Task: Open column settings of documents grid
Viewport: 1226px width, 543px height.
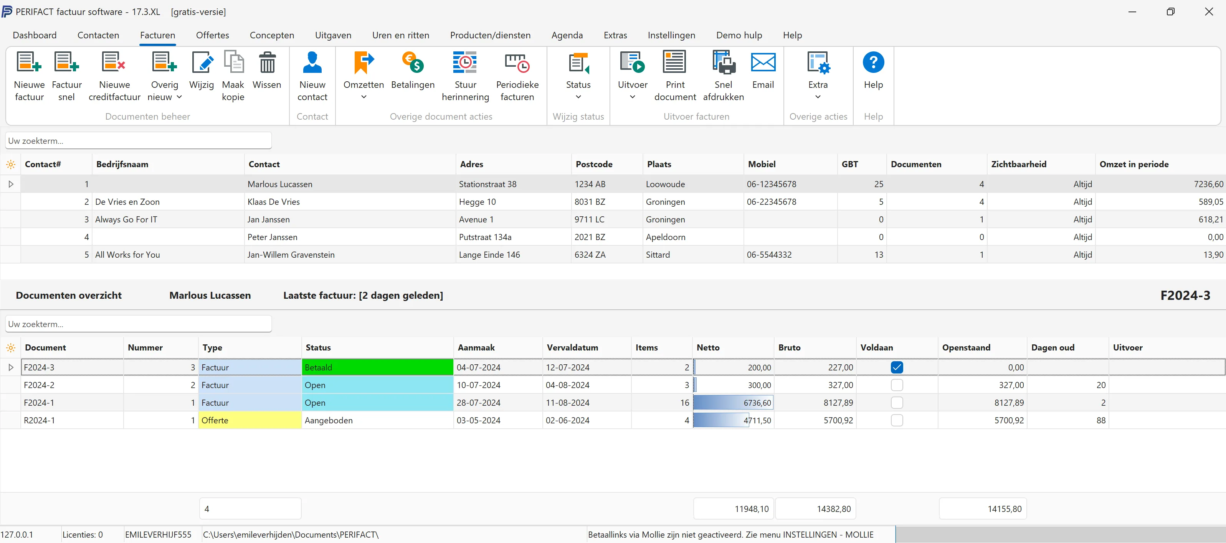Action: (x=10, y=347)
